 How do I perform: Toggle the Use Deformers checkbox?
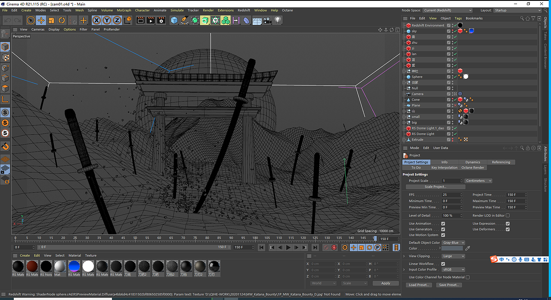(x=508, y=230)
